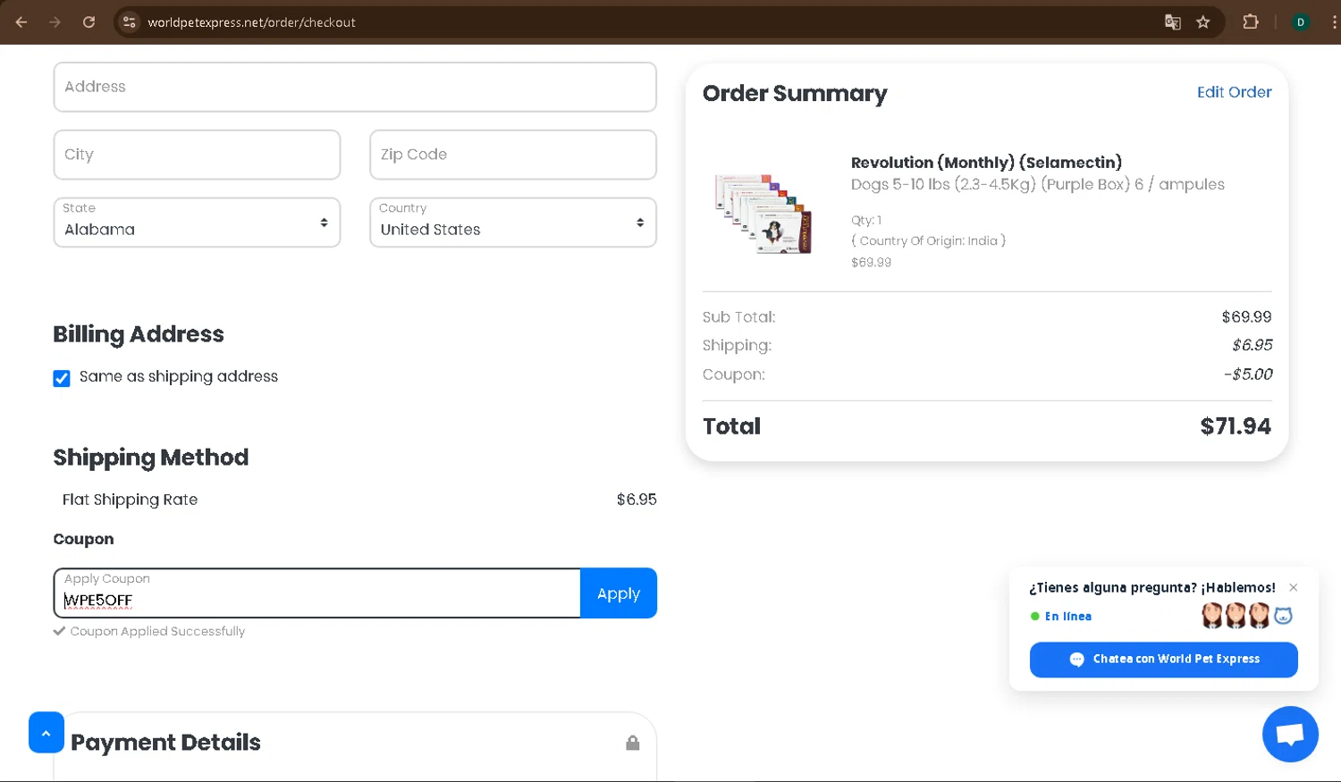
Task: Click the City input field
Action: 197,155
